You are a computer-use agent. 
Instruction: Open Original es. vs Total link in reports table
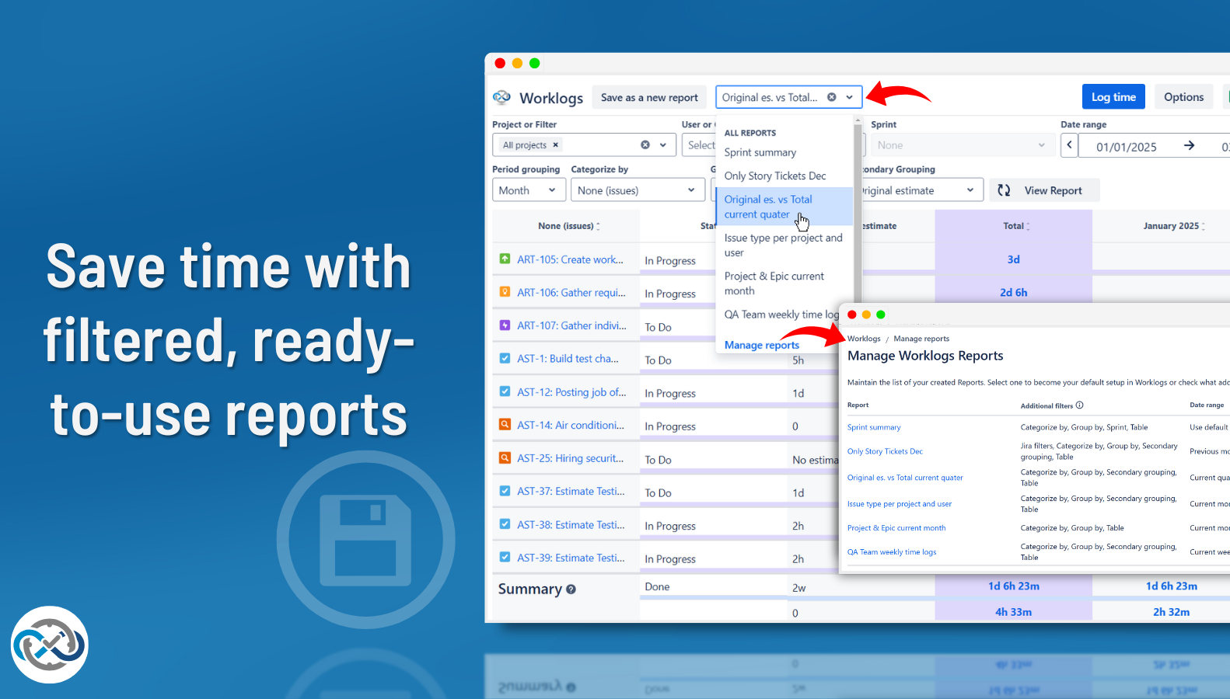coord(905,478)
